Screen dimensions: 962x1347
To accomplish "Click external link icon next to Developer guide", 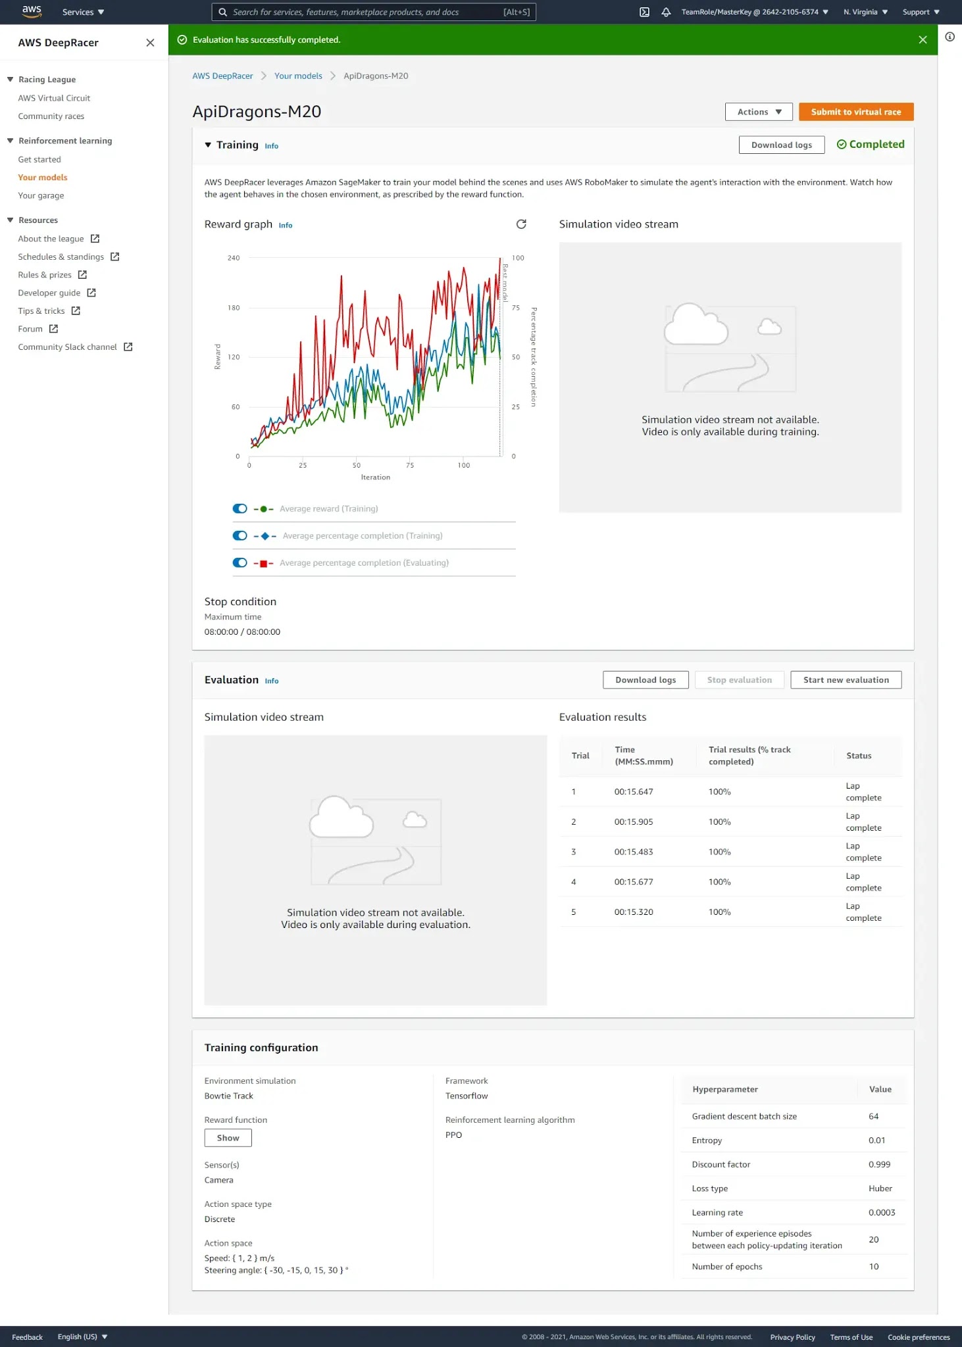I will (91, 293).
